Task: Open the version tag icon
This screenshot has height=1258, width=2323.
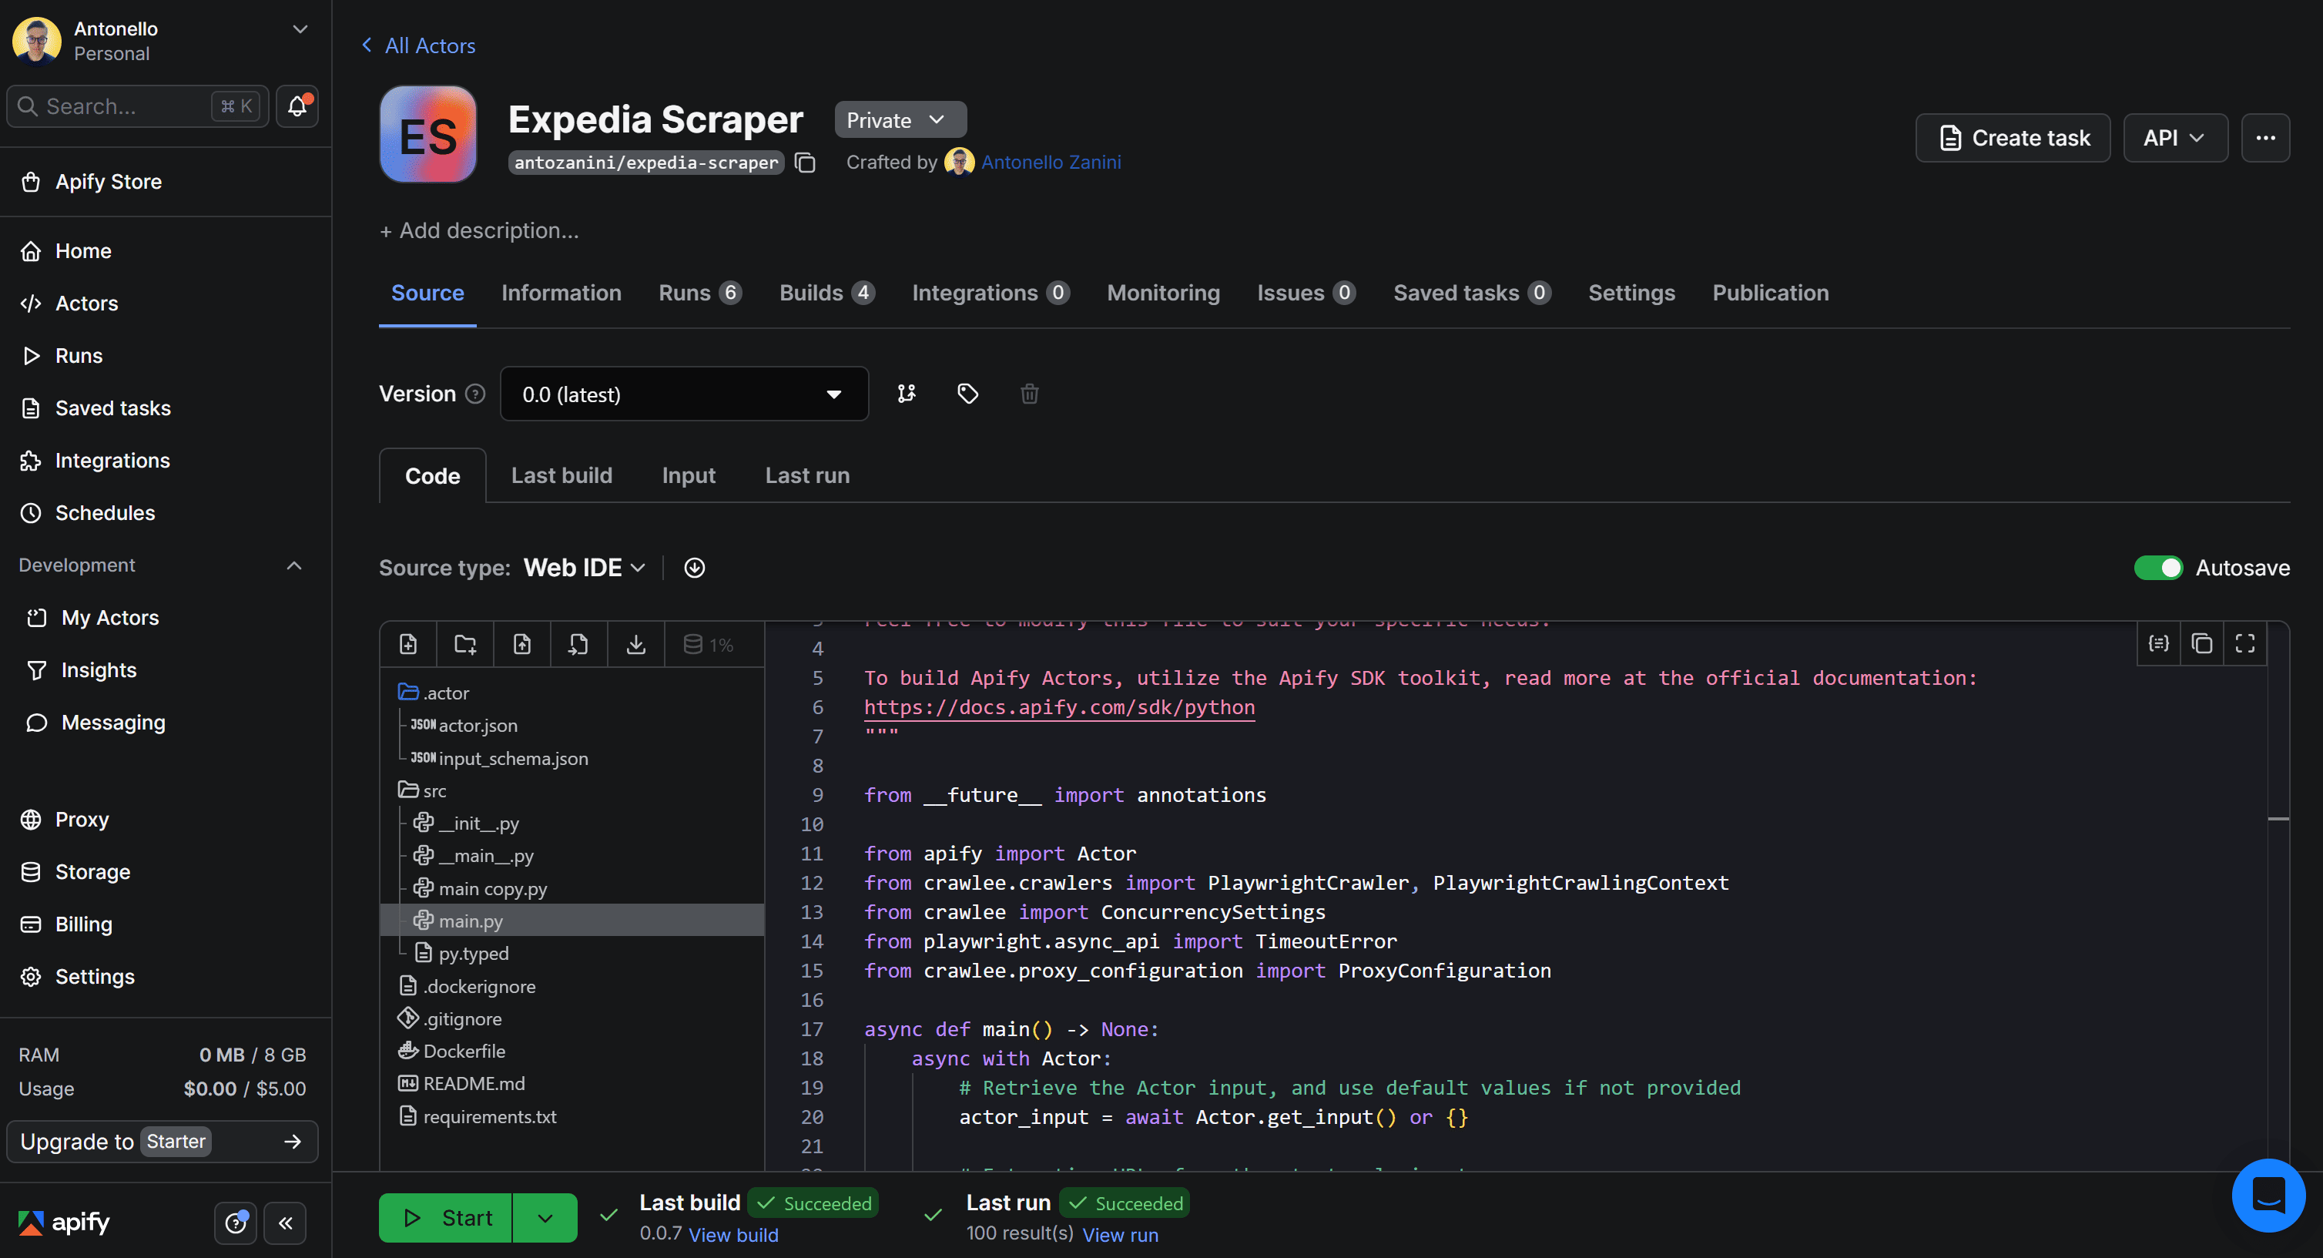Action: [967, 393]
